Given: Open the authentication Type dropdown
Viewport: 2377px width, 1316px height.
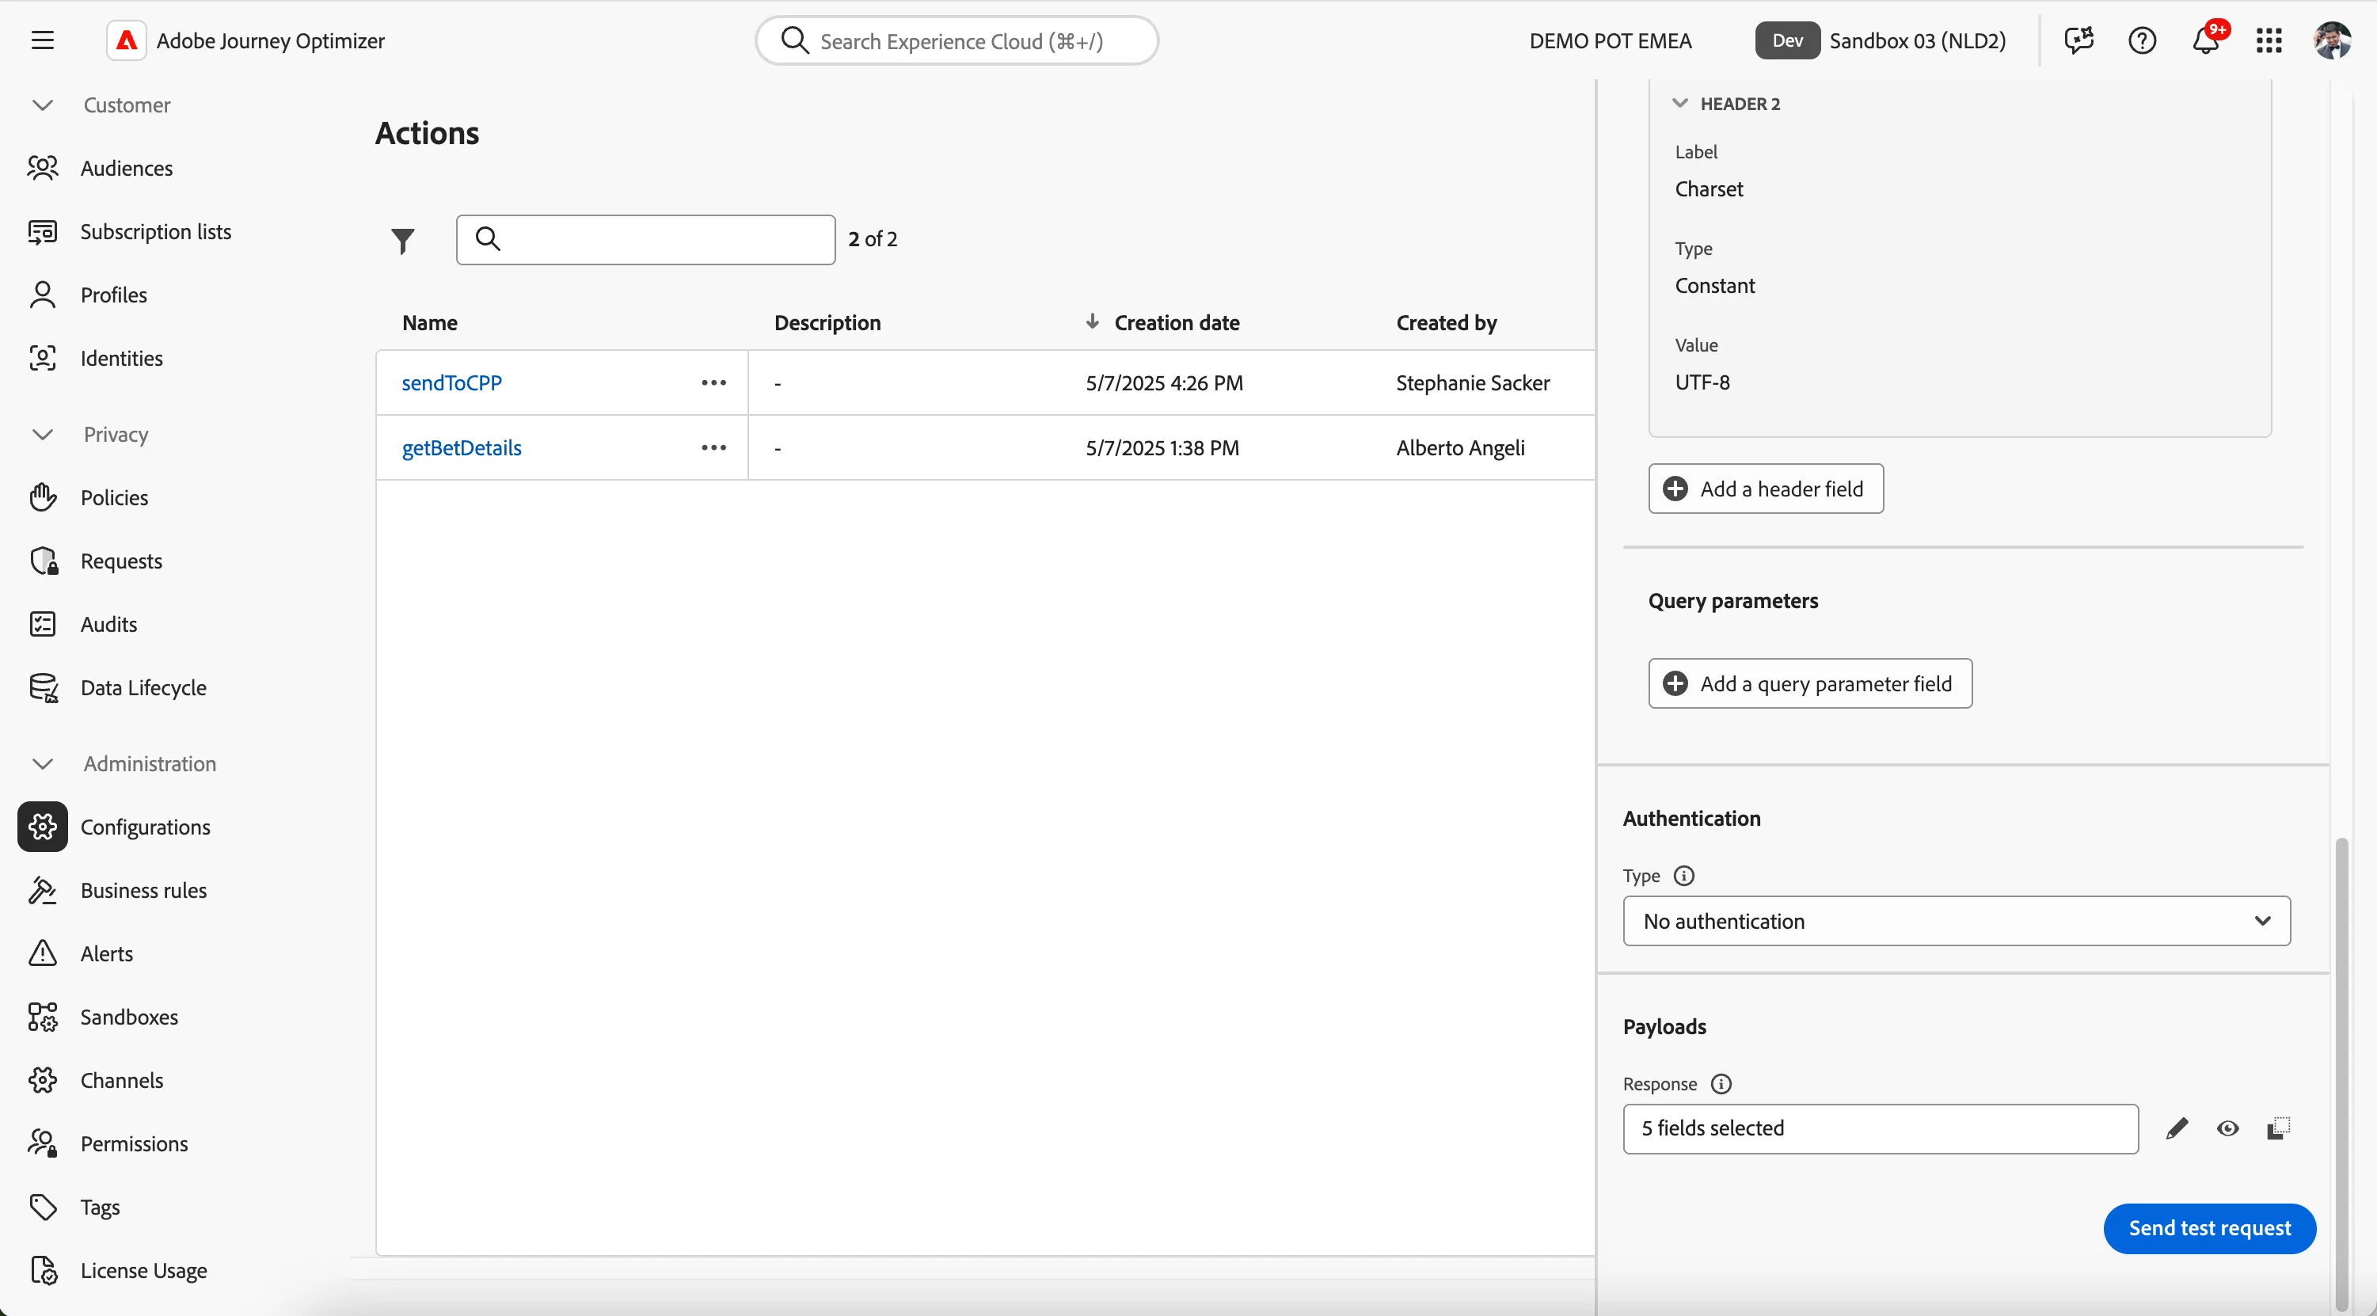Looking at the screenshot, I should (1957, 920).
